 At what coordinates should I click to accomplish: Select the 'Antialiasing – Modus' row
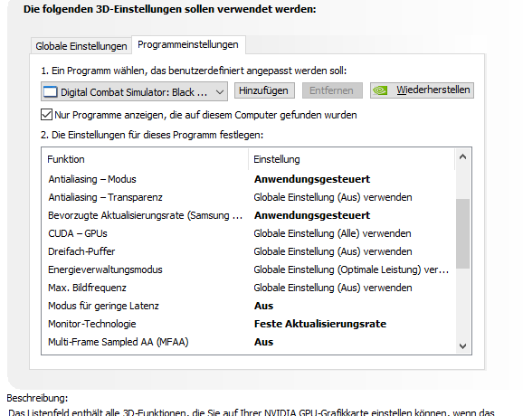click(x=248, y=179)
